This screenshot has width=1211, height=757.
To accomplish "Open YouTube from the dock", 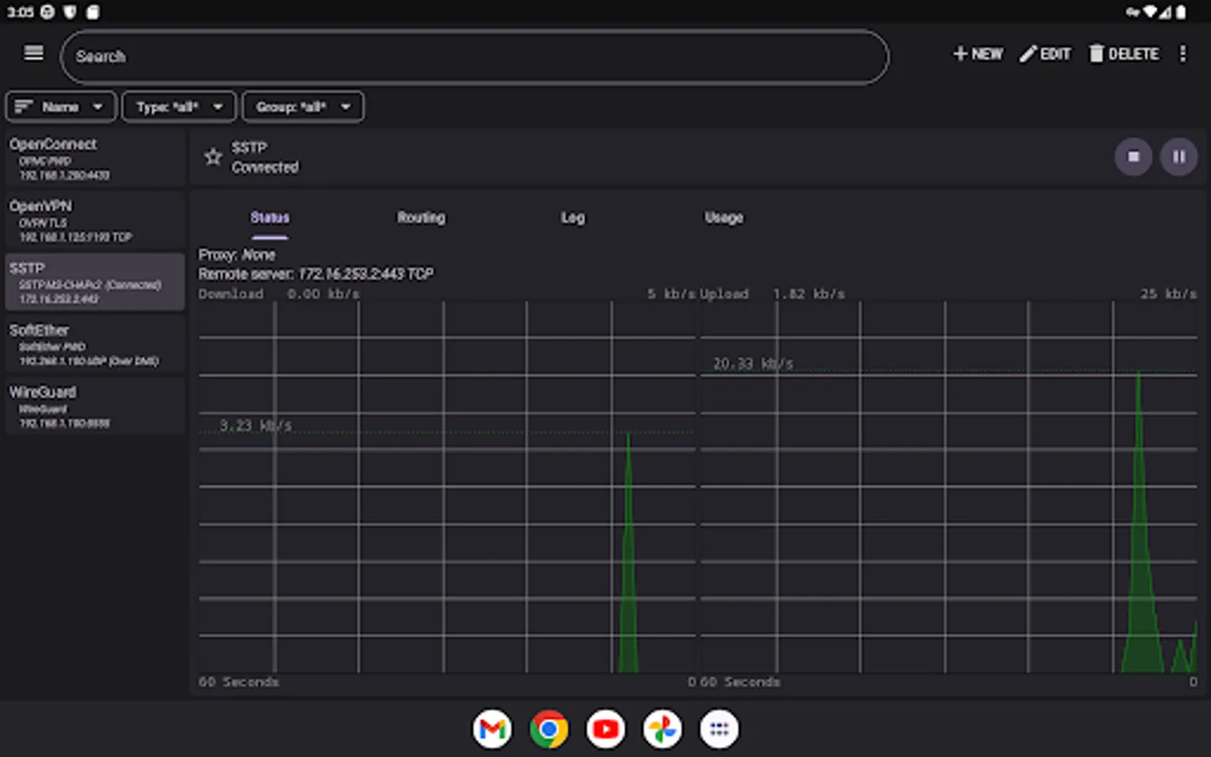I will pyautogui.click(x=605, y=729).
